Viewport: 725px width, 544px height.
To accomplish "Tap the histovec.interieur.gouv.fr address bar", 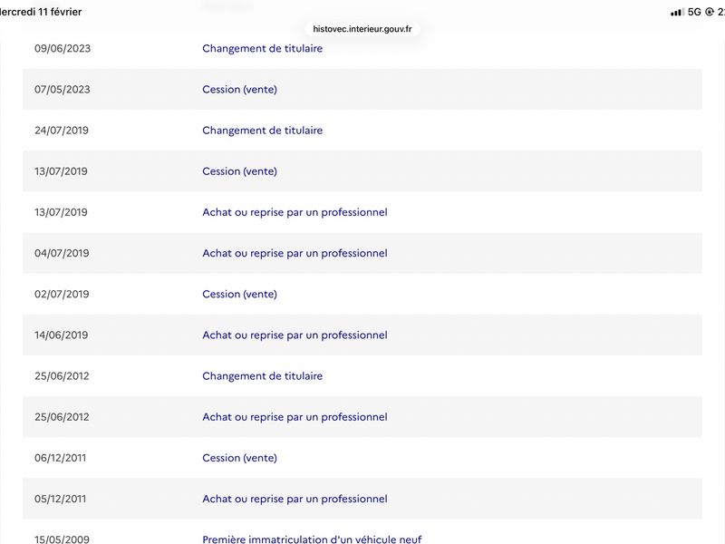I will click(x=362, y=29).
